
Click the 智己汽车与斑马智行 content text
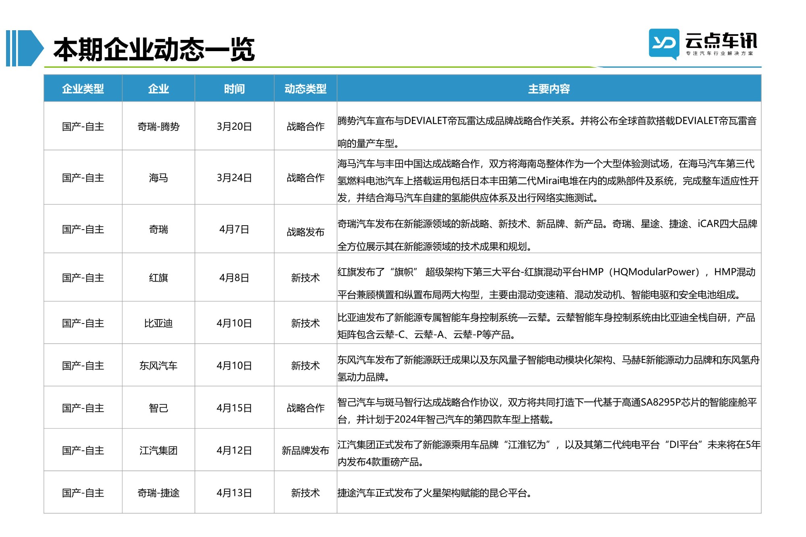(547, 411)
